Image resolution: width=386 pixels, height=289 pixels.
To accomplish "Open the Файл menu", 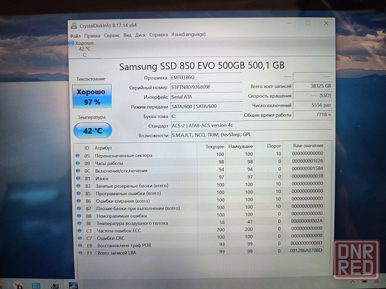I will coord(75,36).
